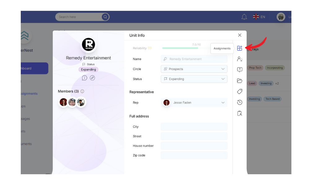Open the clipboard notes icon
The width and height of the screenshot is (310, 186).
coord(240,113)
